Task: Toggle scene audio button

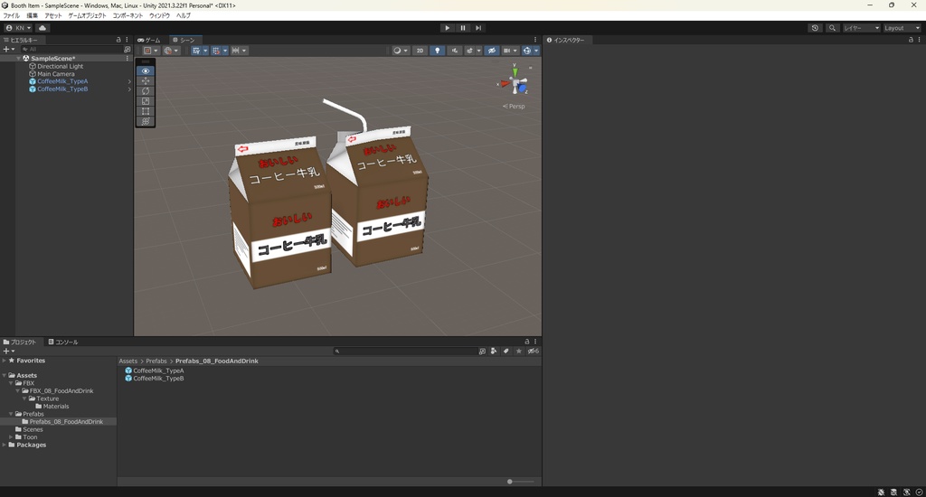Action: click(456, 51)
